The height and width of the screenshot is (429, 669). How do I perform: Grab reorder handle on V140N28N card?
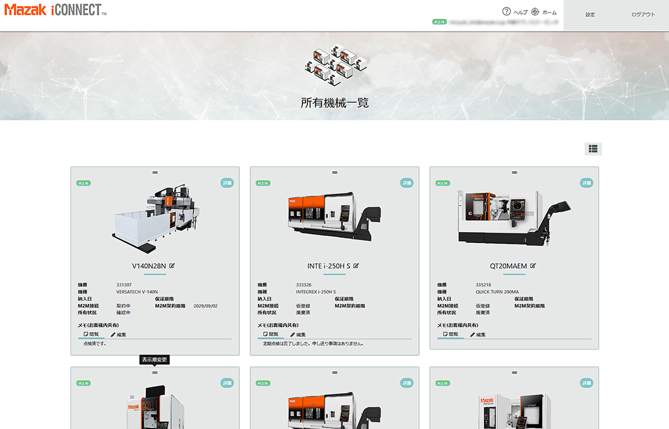(155, 173)
